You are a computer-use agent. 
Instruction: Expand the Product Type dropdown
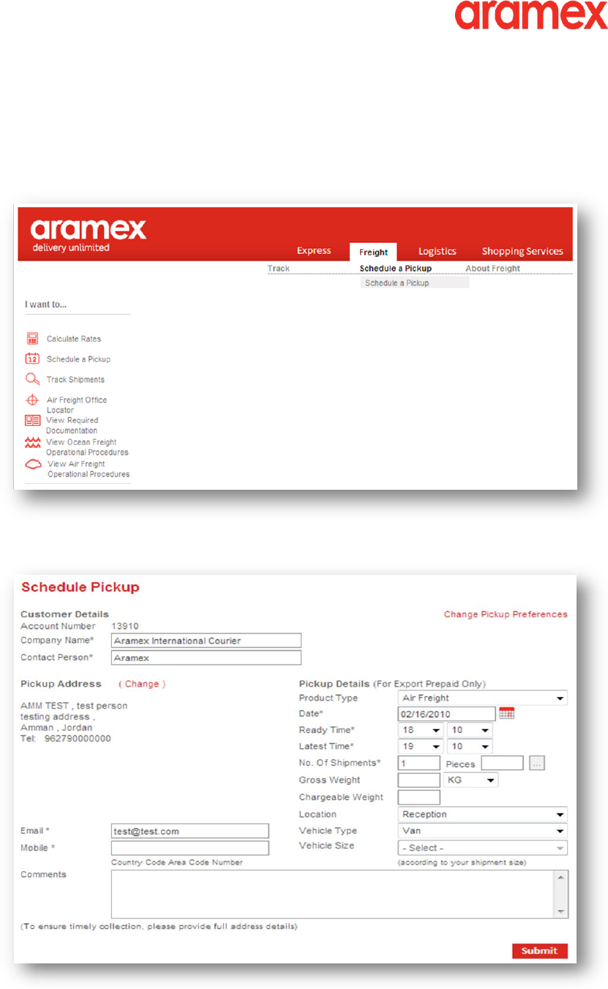pos(483,698)
